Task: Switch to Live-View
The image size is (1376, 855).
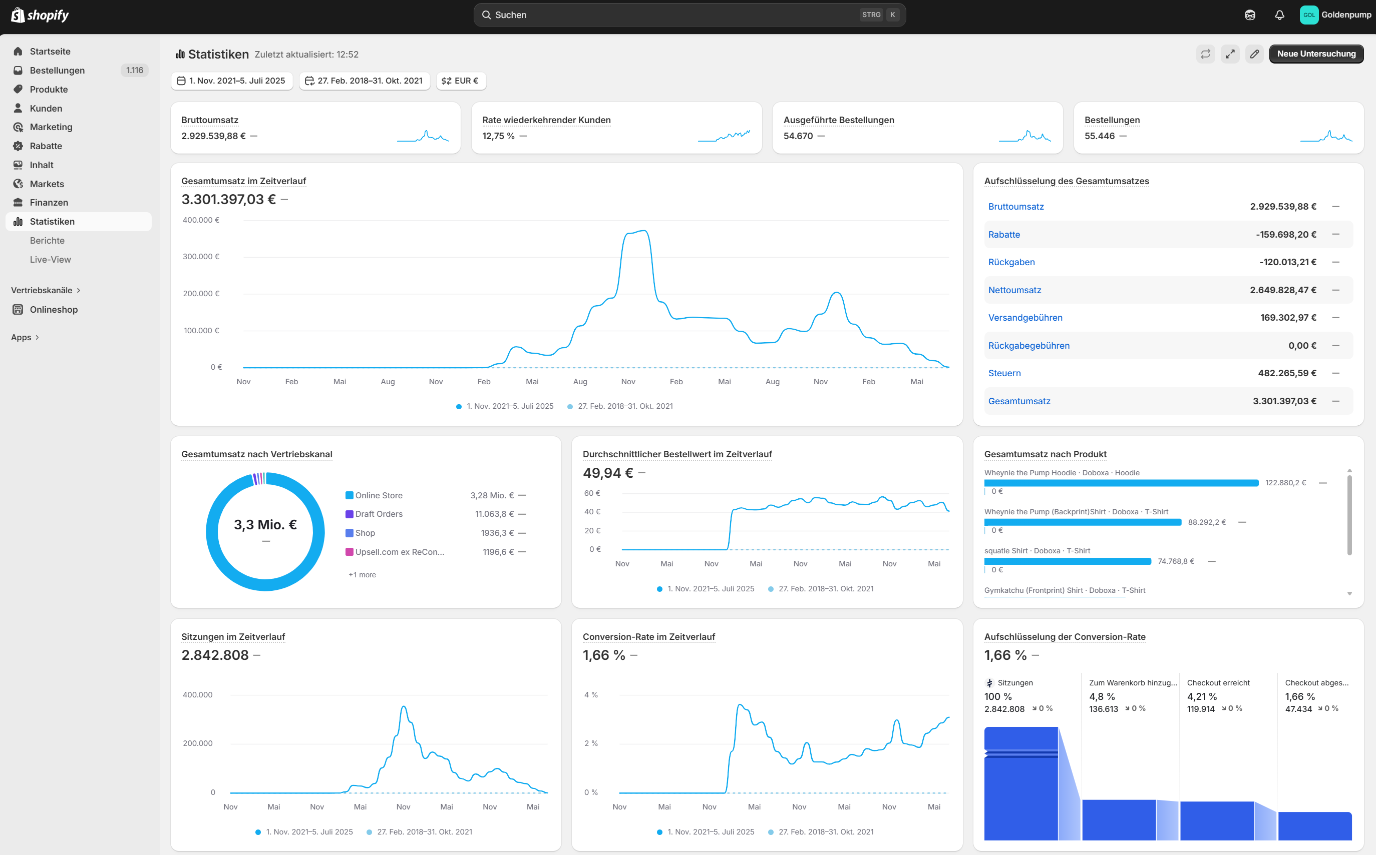Action: pyautogui.click(x=51, y=259)
